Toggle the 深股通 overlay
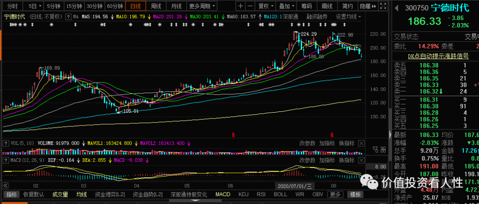479x204 pixels. [290, 16]
